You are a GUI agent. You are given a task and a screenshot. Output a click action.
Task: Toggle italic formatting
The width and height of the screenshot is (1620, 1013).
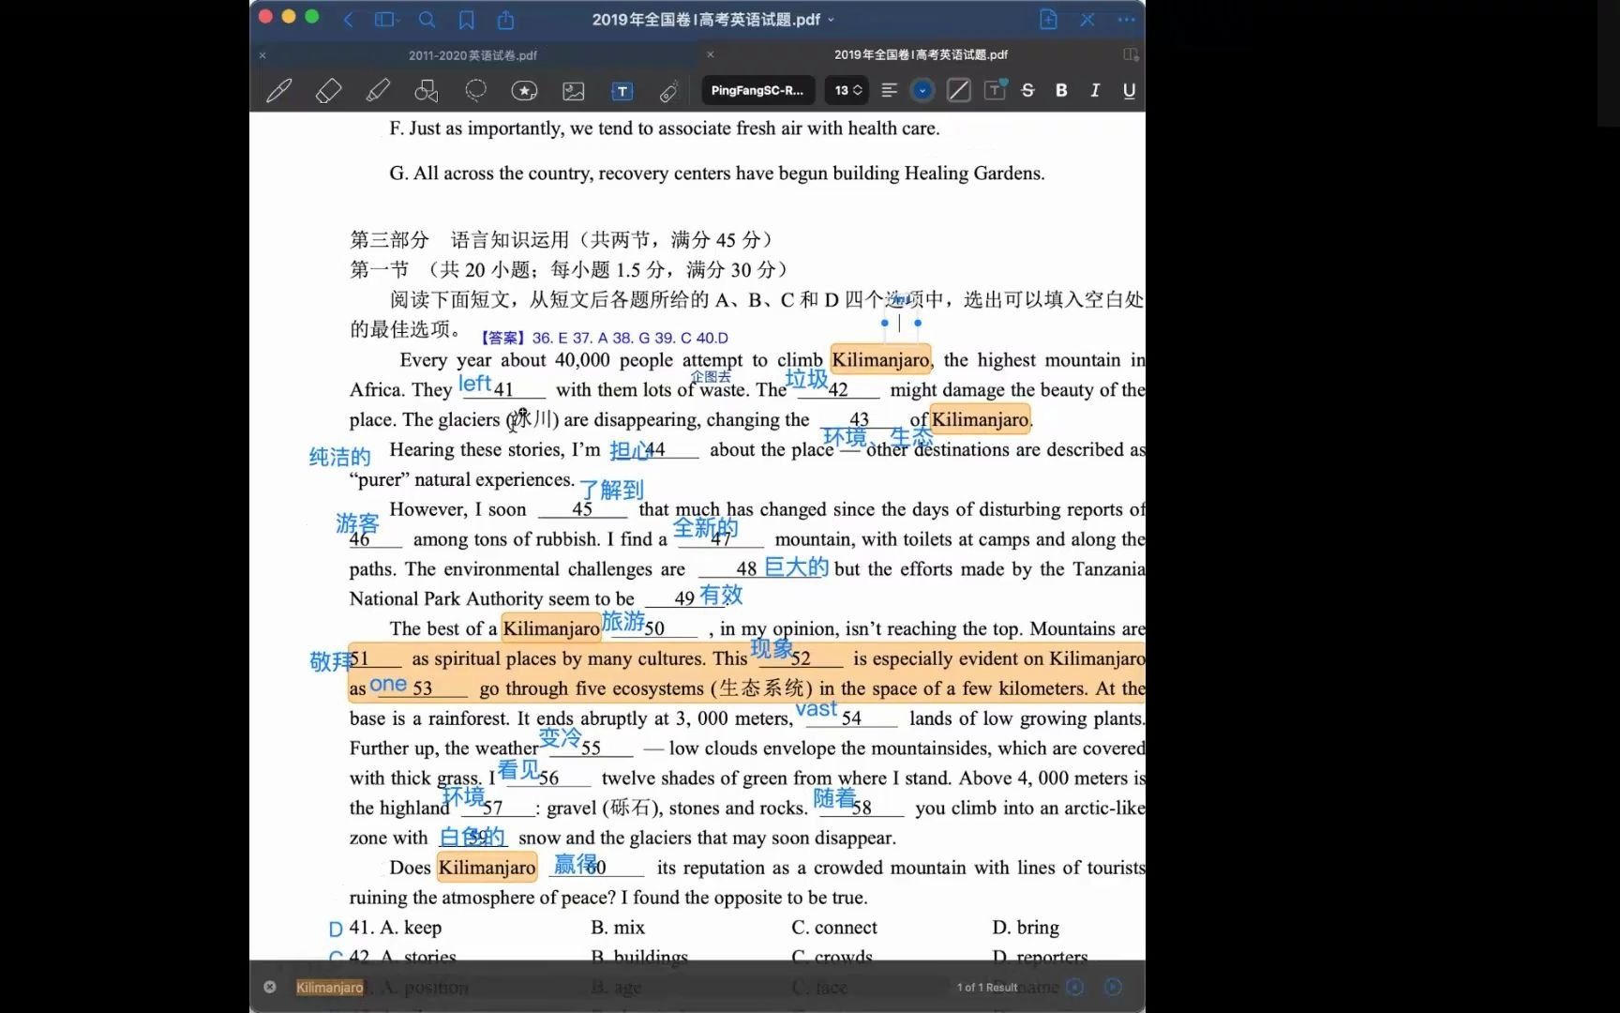1095,91
